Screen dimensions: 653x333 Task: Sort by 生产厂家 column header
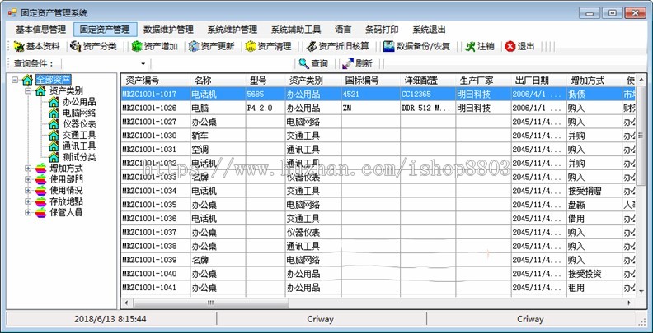(483, 80)
